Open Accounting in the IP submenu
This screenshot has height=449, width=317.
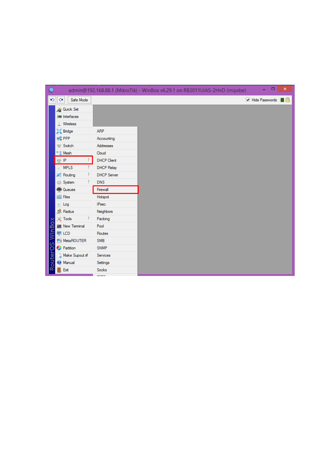pos(116,139)
